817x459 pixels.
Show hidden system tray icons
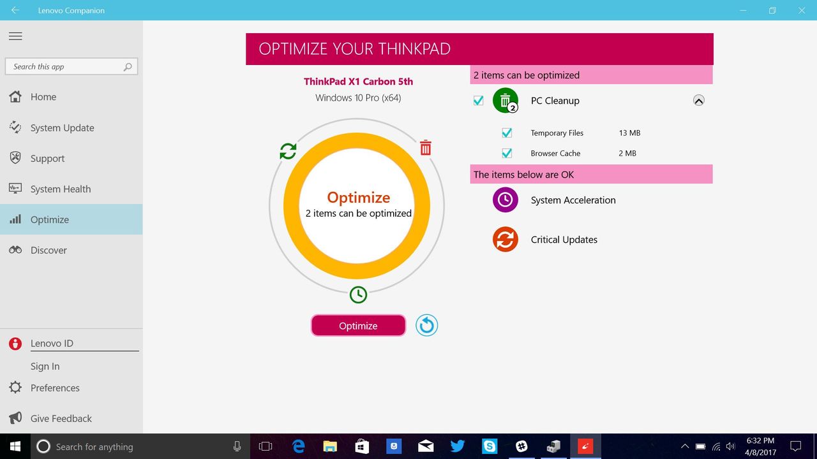685,446
